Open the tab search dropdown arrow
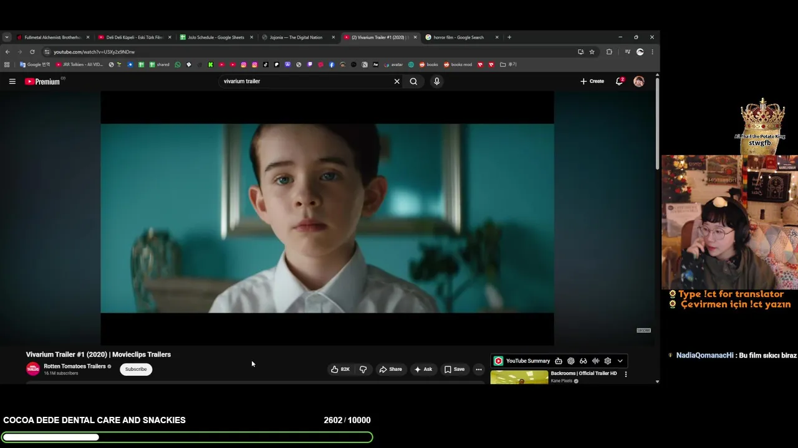The width and height of the screenshot is (798, 448). [x=6, y=37]
